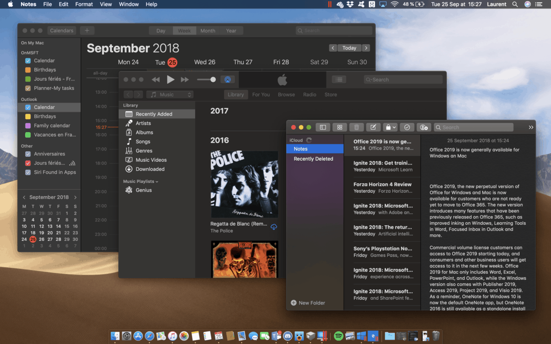Viewport: 551px width, 344px height.
Task: Click New Folder in Notes
Action: [x=308, y=303]
